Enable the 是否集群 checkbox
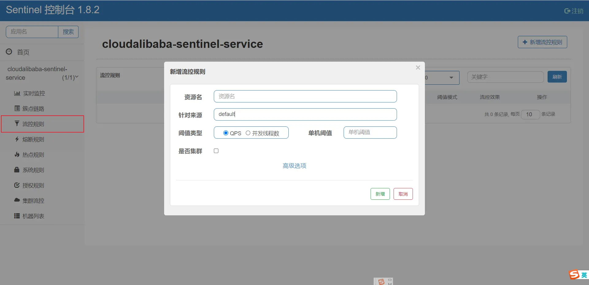589x285 pixels. 216,151
